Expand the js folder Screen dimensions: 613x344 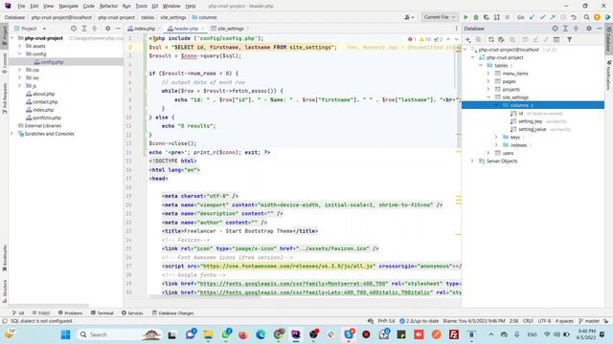click(x=19, y=85)
